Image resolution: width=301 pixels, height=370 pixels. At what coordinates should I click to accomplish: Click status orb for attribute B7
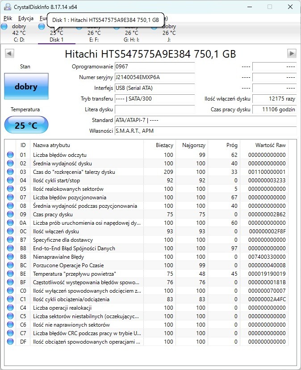10,240
